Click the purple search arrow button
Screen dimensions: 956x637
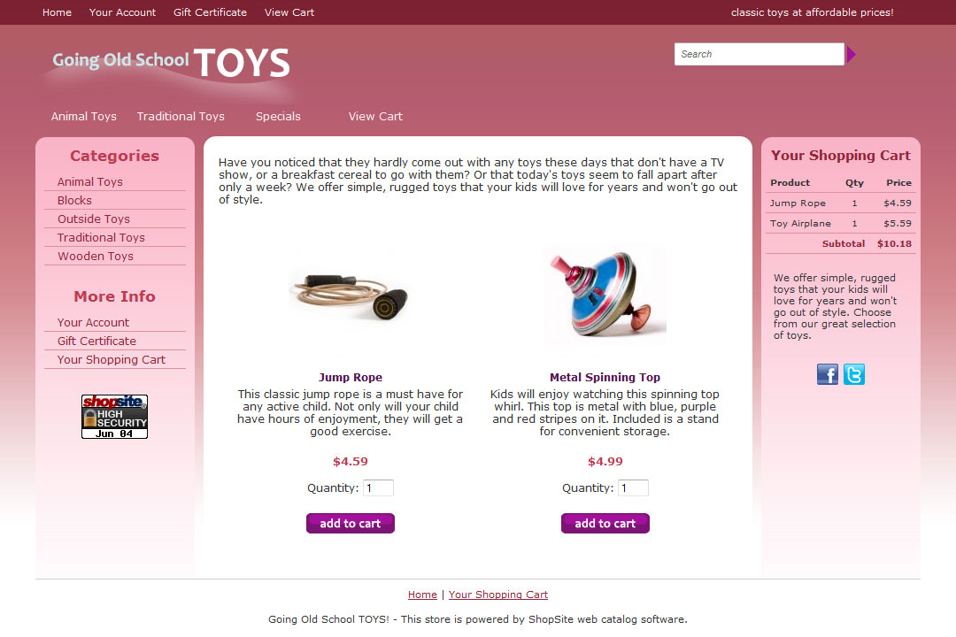[x=852, y=55]
